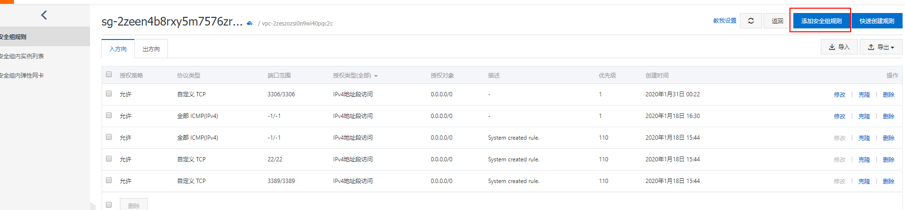Screen dimensions: 905x210
Task: Click 添加安全组规则 button
Action: pyautogui.click(x=821, y=21)
